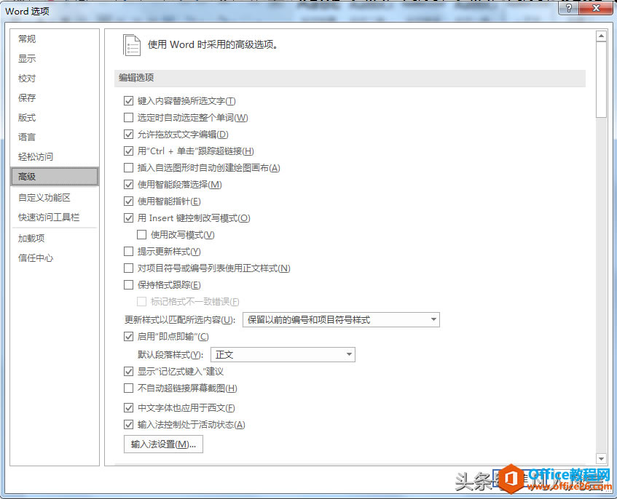Click the scrollbar up arrow
This screenshot has height=499, width=617.
(601, 36)
